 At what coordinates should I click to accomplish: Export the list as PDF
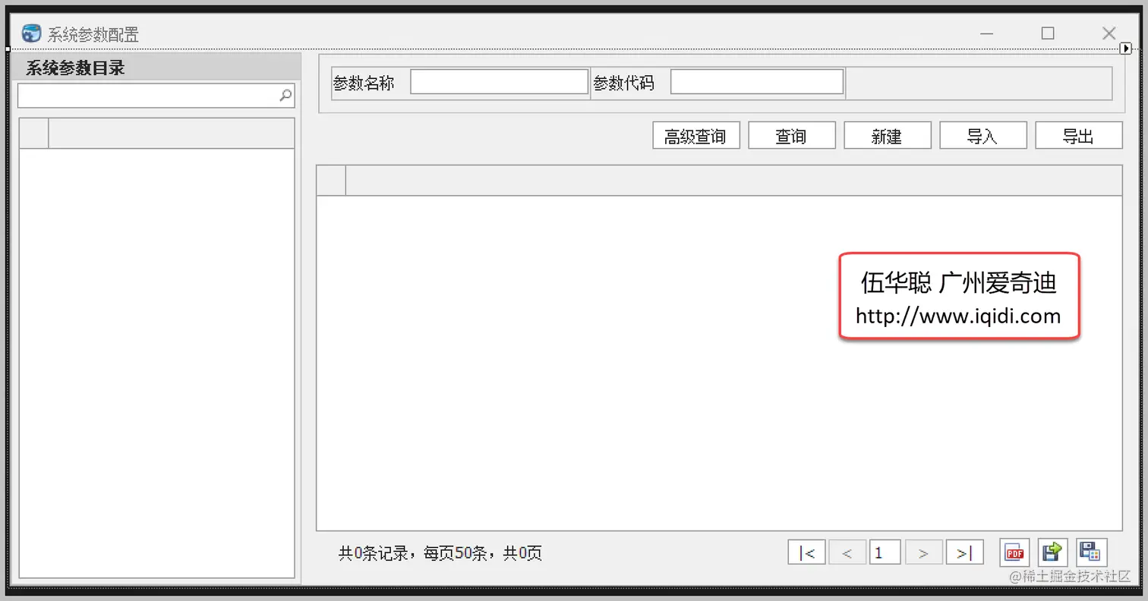[1014, 552]
